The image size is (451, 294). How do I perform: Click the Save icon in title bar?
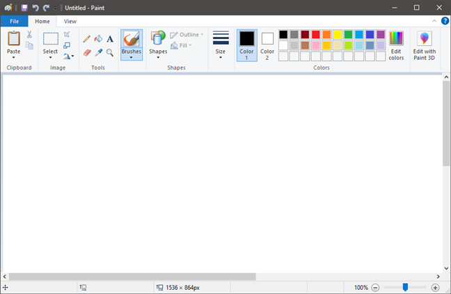(x=24, y=8)
